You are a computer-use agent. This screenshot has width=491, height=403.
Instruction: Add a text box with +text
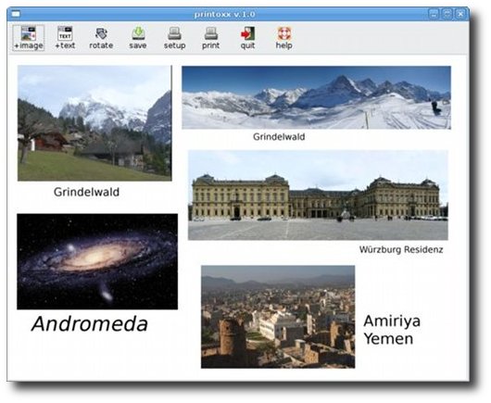pos(65,38)
